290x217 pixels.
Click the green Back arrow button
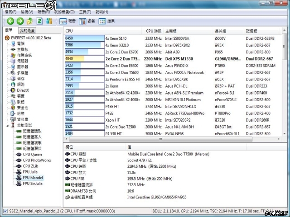[x=10, y=21]
